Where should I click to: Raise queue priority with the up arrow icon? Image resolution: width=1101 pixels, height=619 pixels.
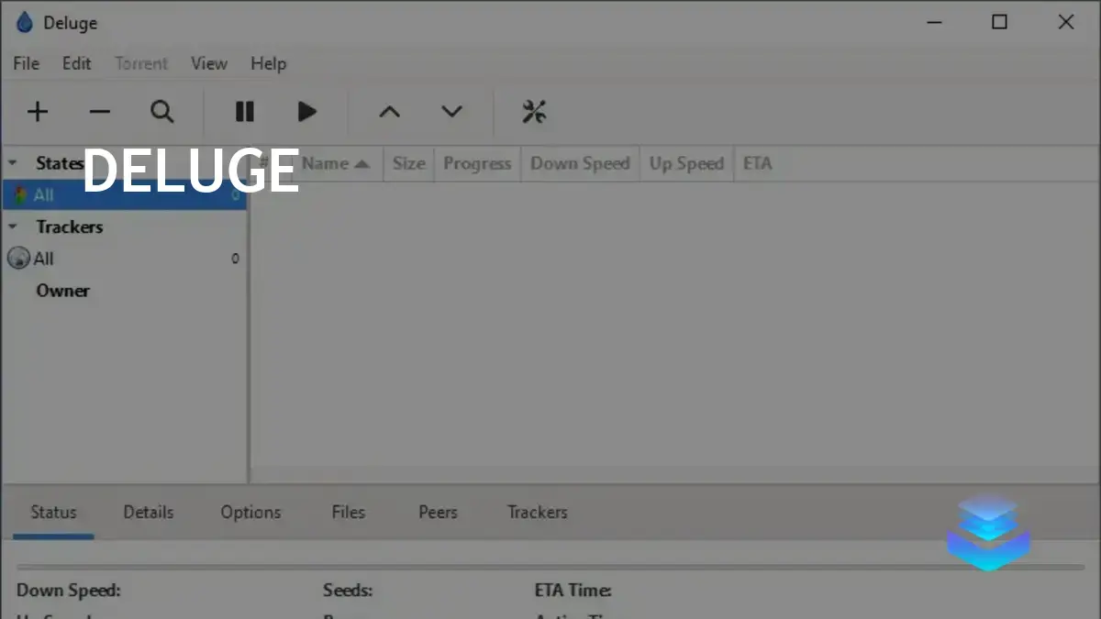point(389,111)
